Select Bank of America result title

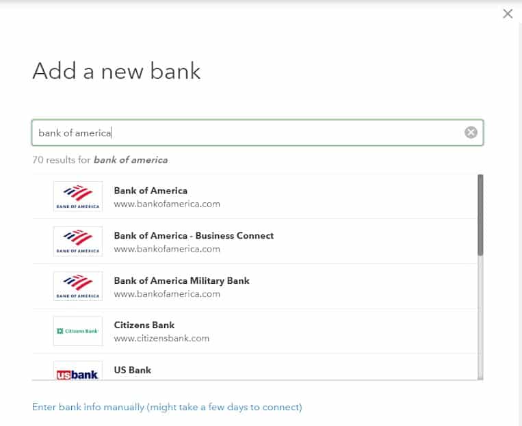click(151, 191)
